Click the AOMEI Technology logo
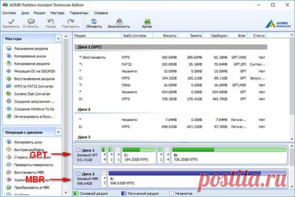The height and width of the screenshot is (197, 295). [278, 24]
